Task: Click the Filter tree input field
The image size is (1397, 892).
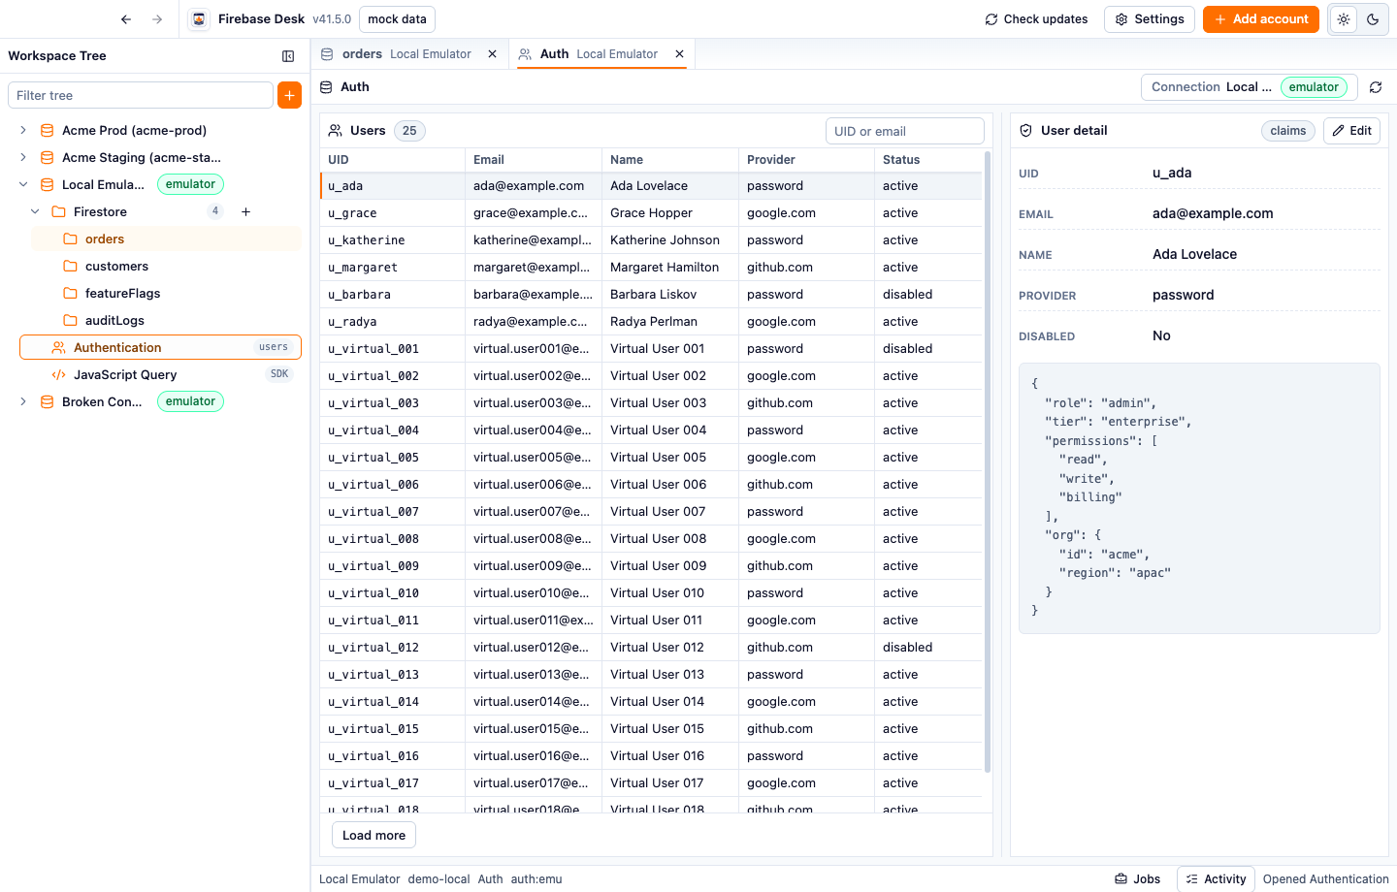Action: [x=141, y=95]
